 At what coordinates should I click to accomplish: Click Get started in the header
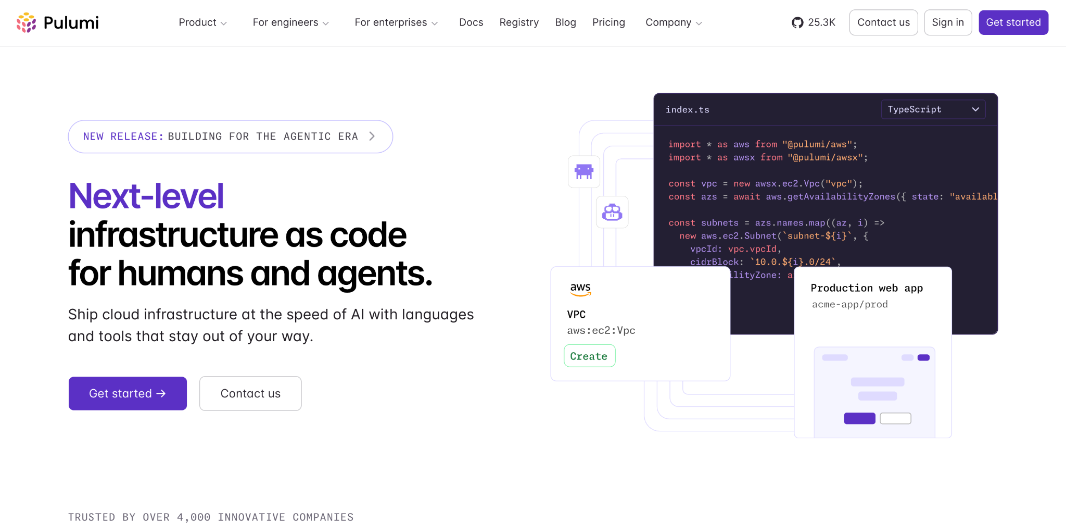[1013, 22]
